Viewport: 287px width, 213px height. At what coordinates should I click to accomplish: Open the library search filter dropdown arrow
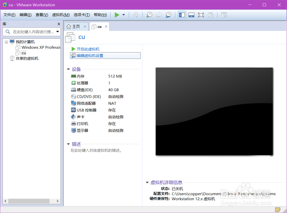pyautogui.click(x=58, y=32)
